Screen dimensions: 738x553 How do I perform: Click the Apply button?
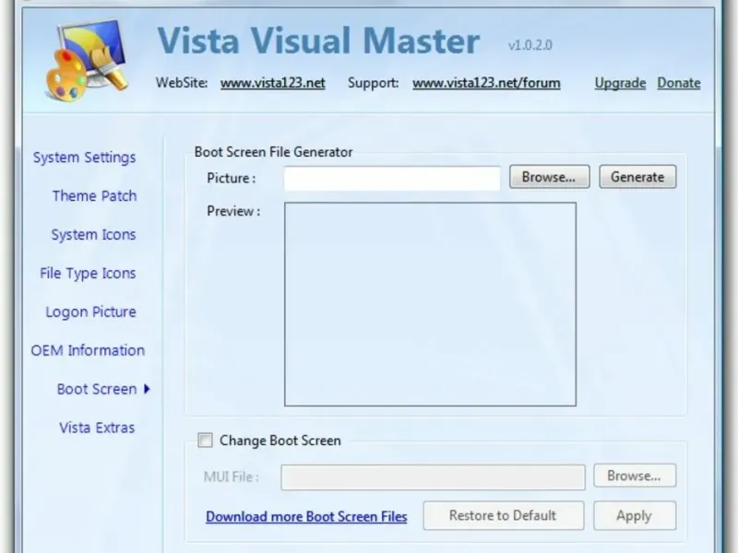coord(635,515)
